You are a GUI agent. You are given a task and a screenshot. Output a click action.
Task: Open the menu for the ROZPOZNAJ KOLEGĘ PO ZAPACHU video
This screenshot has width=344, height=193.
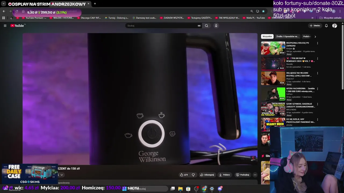317,43
